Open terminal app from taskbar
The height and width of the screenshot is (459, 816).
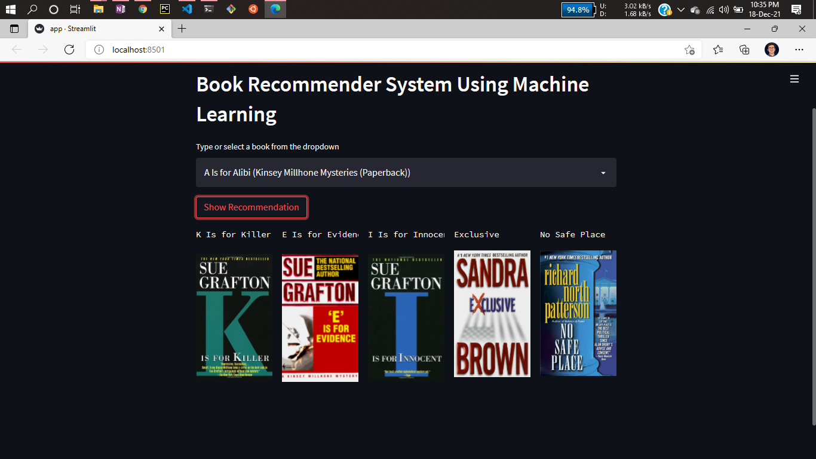[x=208, y=9]
